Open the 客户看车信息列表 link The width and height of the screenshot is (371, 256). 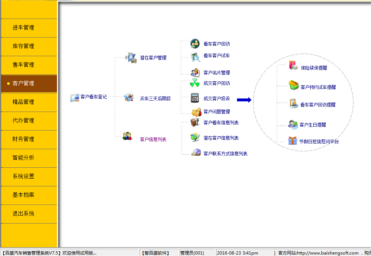click(x=221, y=123)
